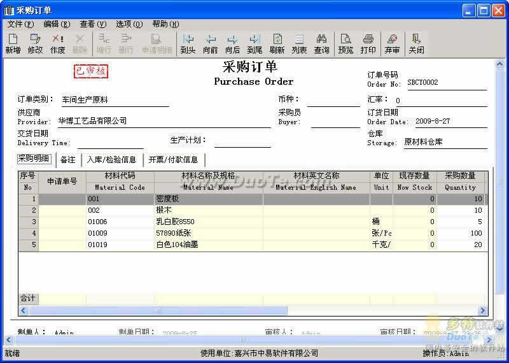Click the 作废 (Void) toolbar icon

click(57, 44)
